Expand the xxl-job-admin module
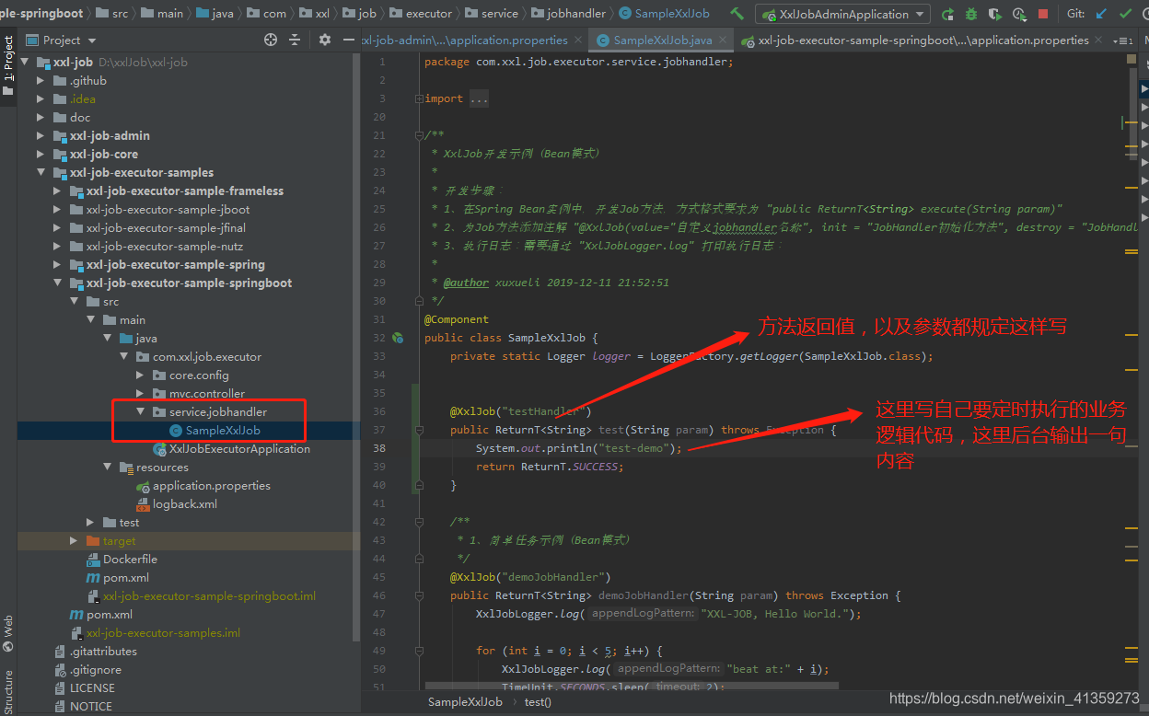1149x716 pixels. tap(41, 136)
